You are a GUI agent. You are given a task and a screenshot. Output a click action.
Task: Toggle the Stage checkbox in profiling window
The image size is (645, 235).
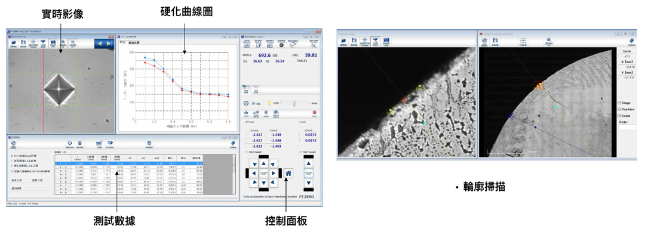tap(619, 103)
